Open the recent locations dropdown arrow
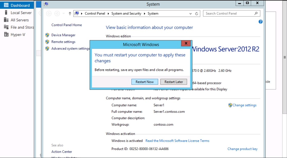Image resolution: width=287 pixels, height=158 pixels. pos(64,14)
